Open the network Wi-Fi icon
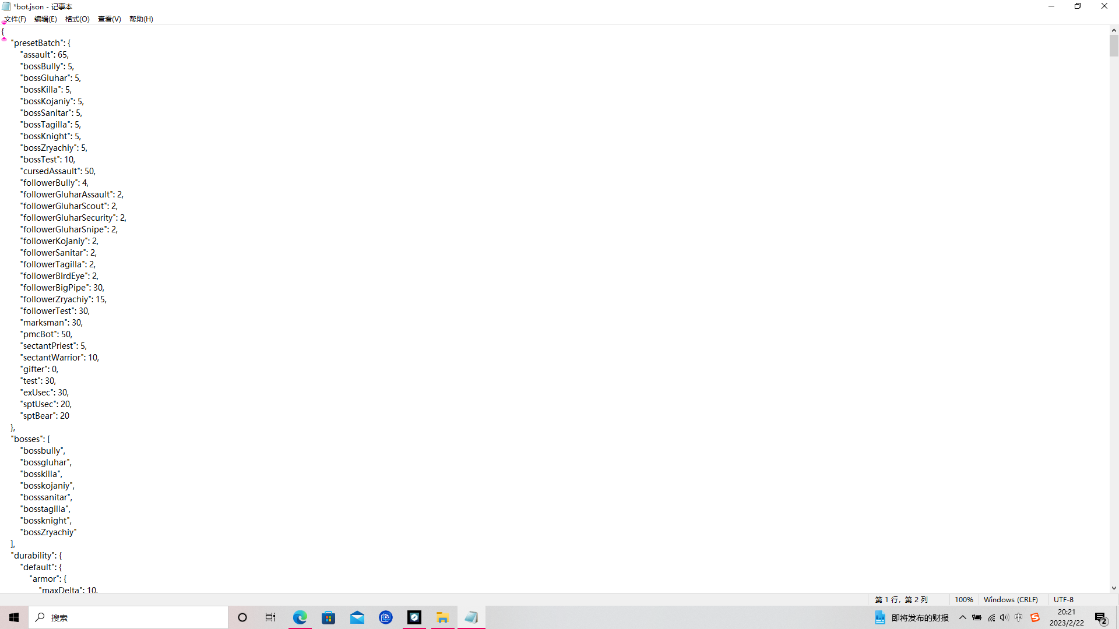Viewport: 1119px width, 629px height. pyautogui.click(x=991, y=618)
